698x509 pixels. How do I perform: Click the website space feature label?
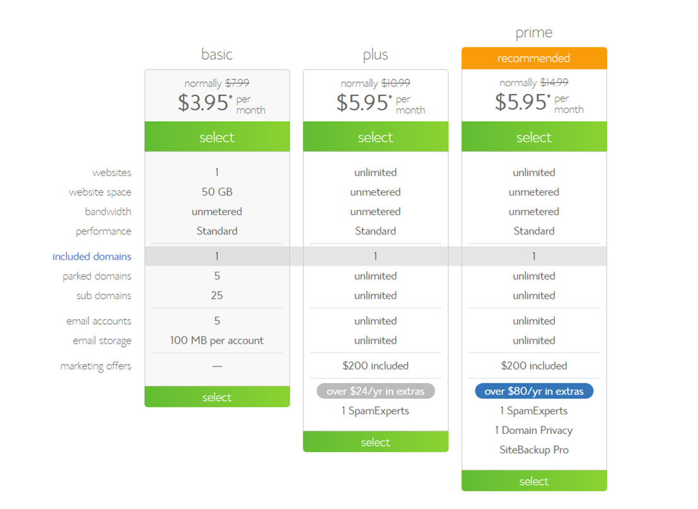(x=100, y=192)
